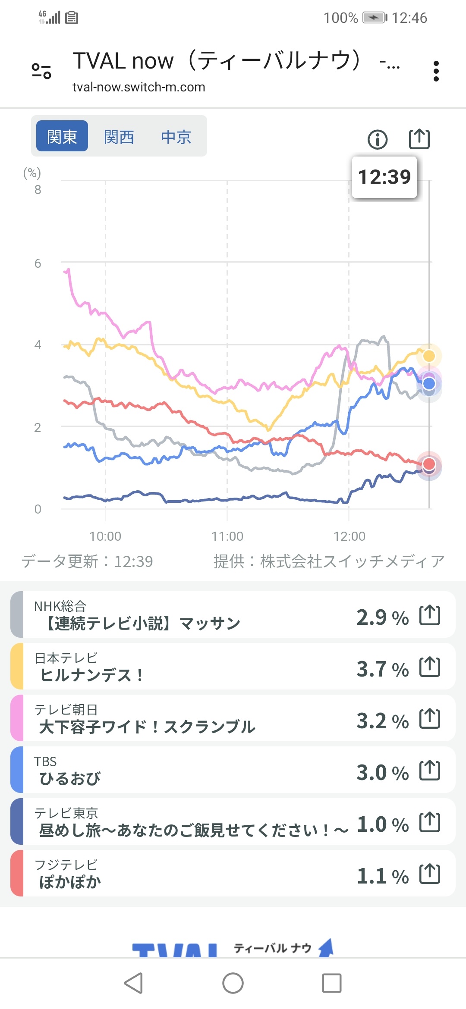This screenshot has height=1009, width=466.
Task: Share the NHK総合 マッサン rating
Action: click(430, 615)
